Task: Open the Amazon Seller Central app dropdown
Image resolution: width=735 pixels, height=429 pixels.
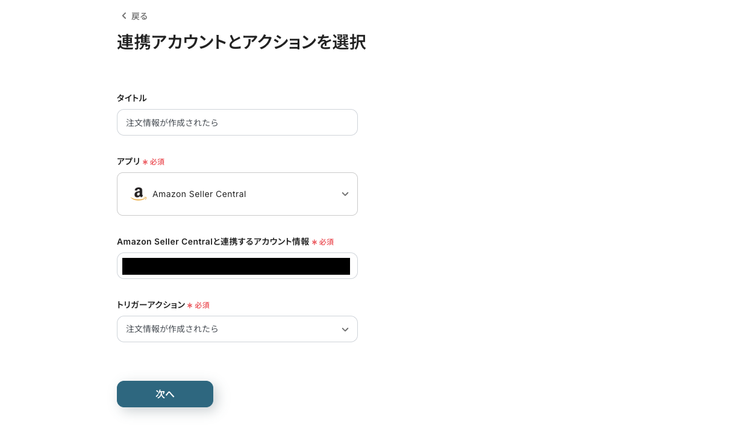Action: 237,194
